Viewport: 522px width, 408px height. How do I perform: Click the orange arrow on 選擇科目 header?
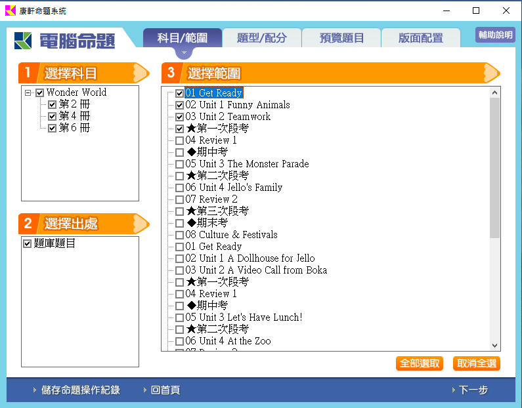141,73
